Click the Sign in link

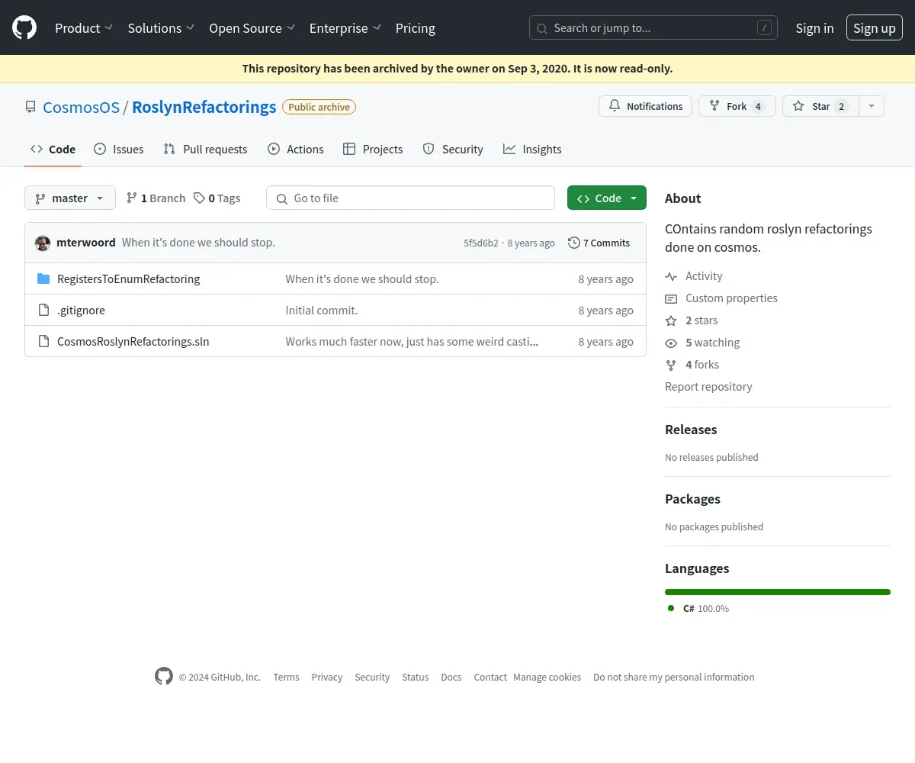click(814, 28)
